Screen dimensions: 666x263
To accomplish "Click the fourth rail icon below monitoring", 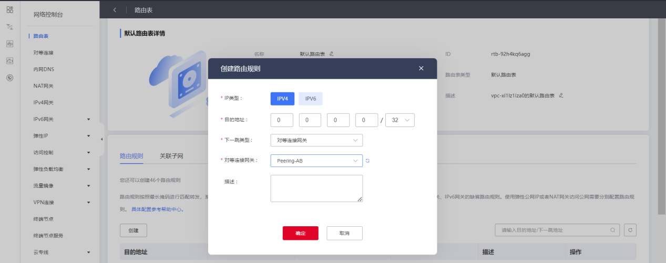I will pyautogui.click(x=9, y=61).
